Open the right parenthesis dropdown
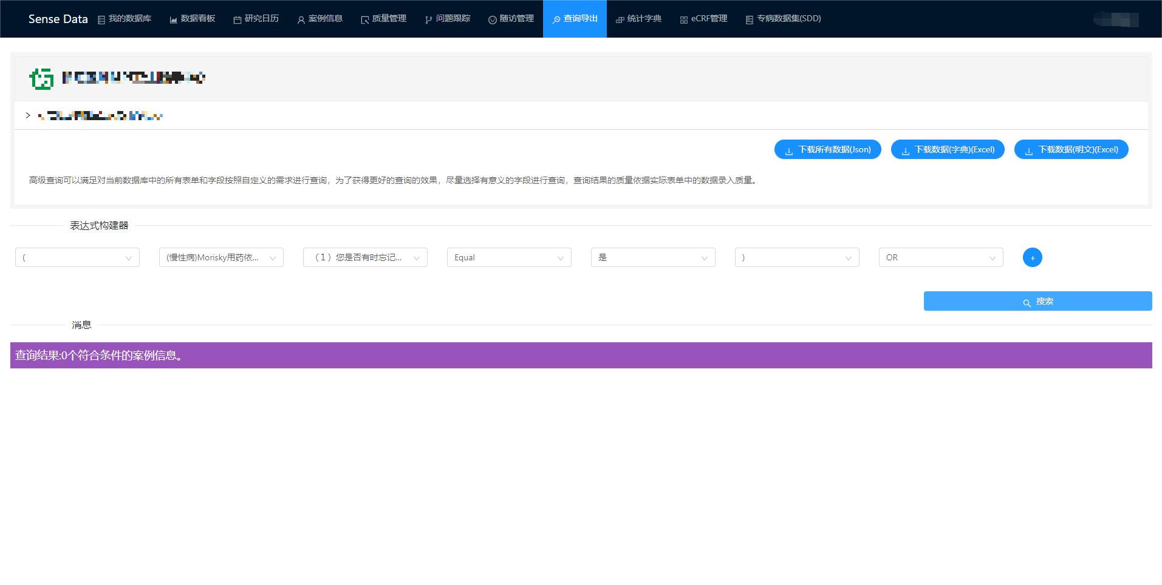Viewport: 1162px width, 585px height. coord(797,257)
